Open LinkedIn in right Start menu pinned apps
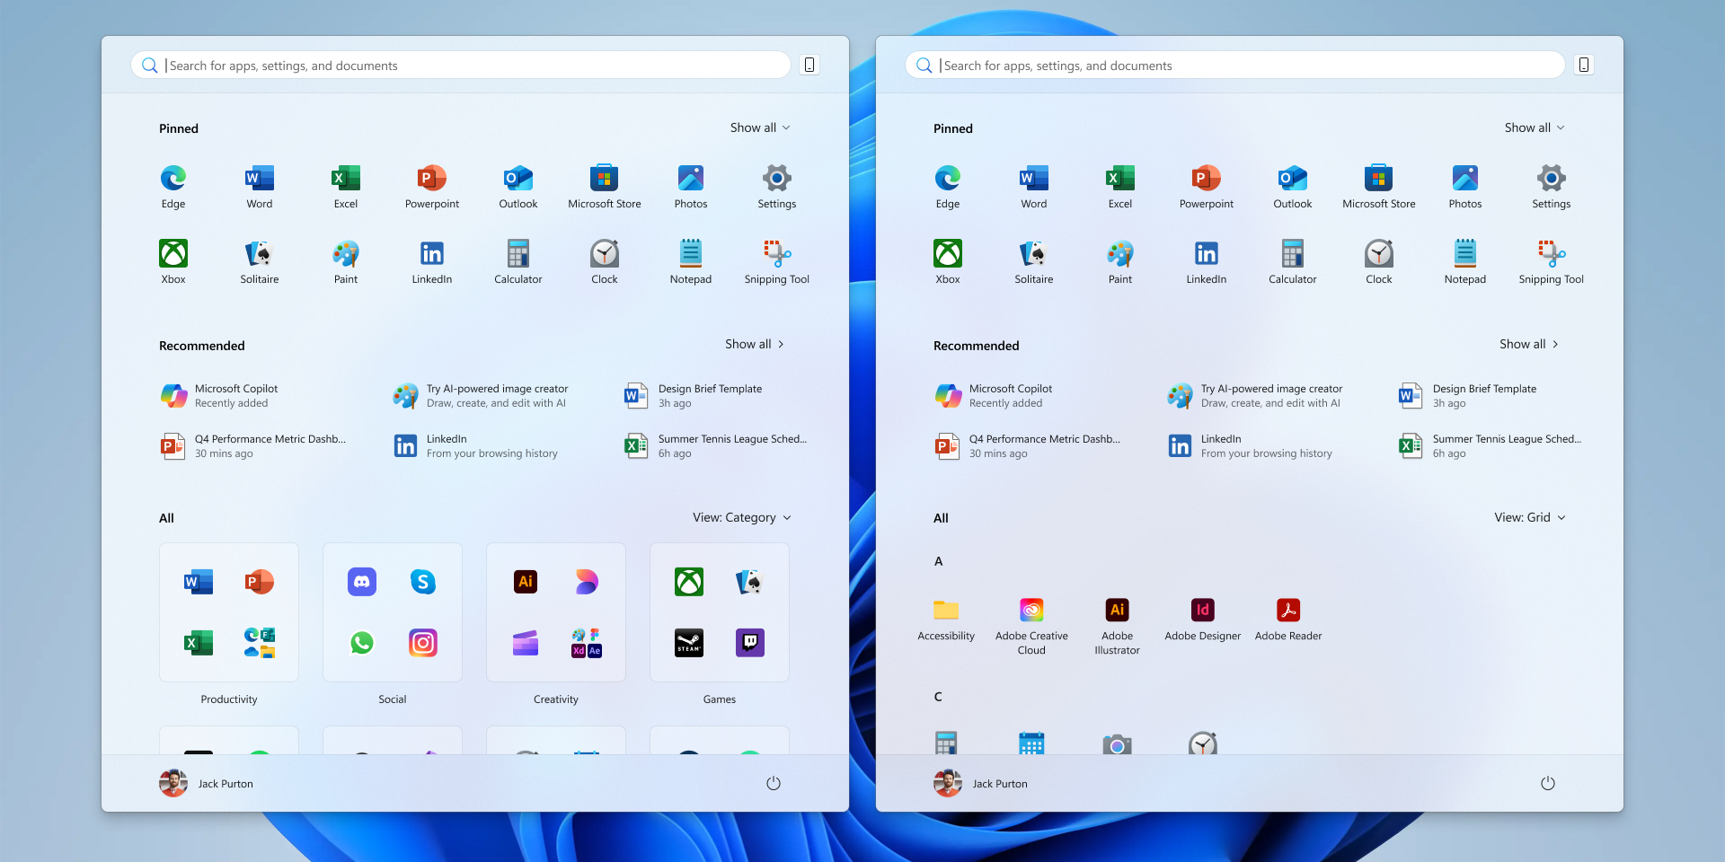This screenshot has width=1725, height=862. click(1207, 262)
